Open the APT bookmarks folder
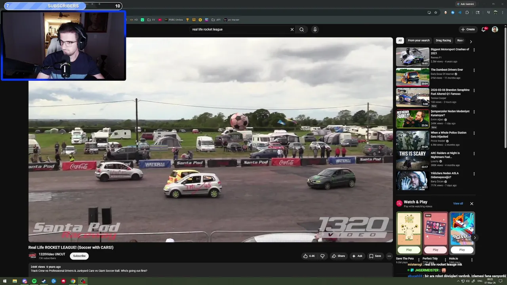This screenshot has height=285, width=507. coord(216,20)
